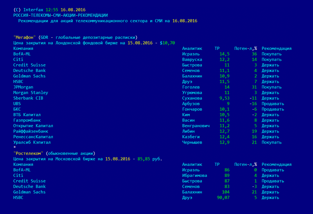Select the UBS row name

coord(17,104)
